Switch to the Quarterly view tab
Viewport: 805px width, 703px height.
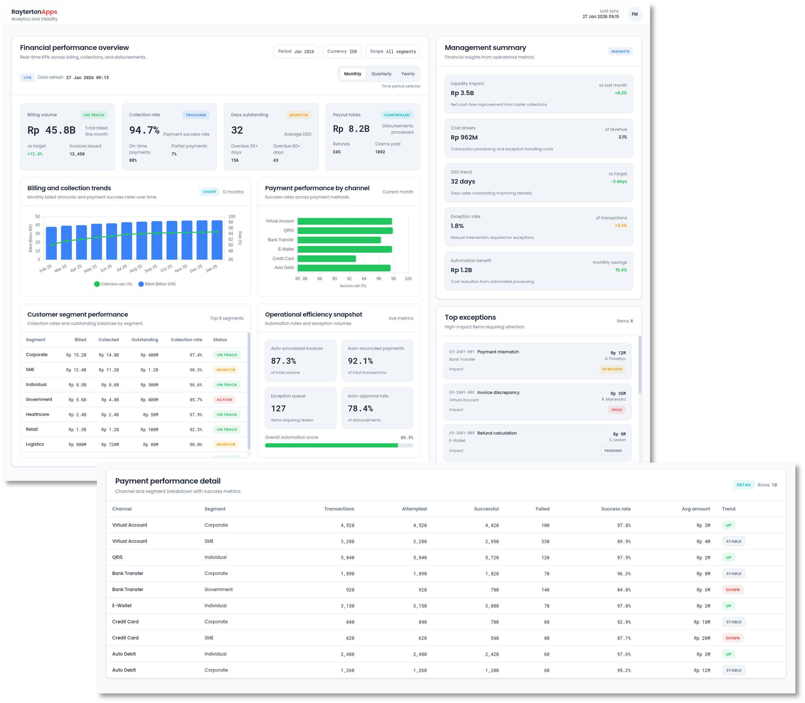tap(381, 74)
